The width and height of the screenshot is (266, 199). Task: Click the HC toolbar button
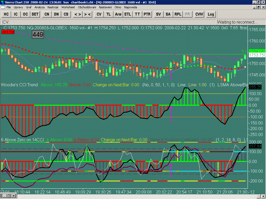tap(6, 14)
